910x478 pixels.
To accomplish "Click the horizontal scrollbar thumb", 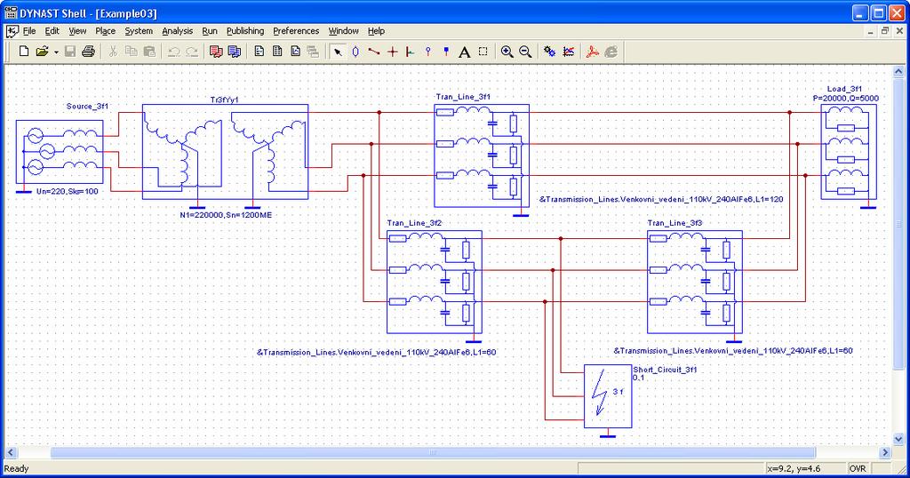I will pyautogui.click(x=433, y=452).
